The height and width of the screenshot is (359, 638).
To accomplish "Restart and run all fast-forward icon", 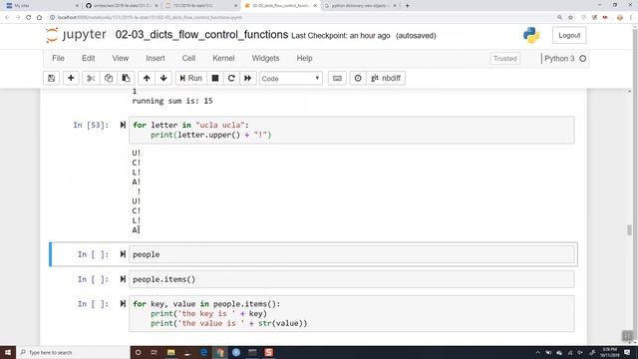I will click(248, 78).
